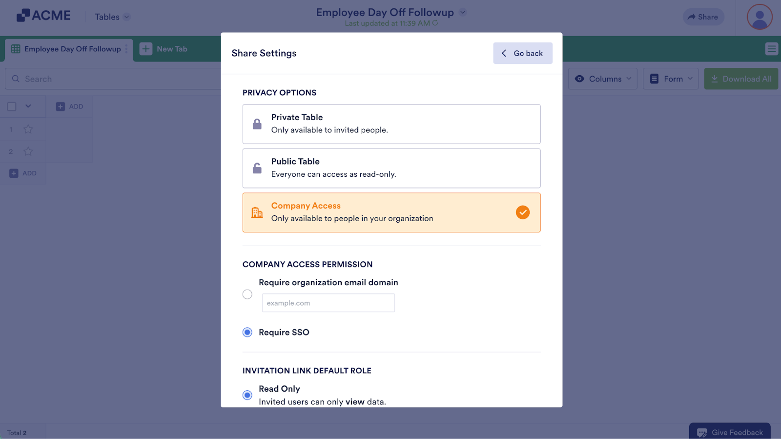Choose Read Only invitation role radio
The height and width of the screenshot is (439, 781).
(x=247, y=395)
